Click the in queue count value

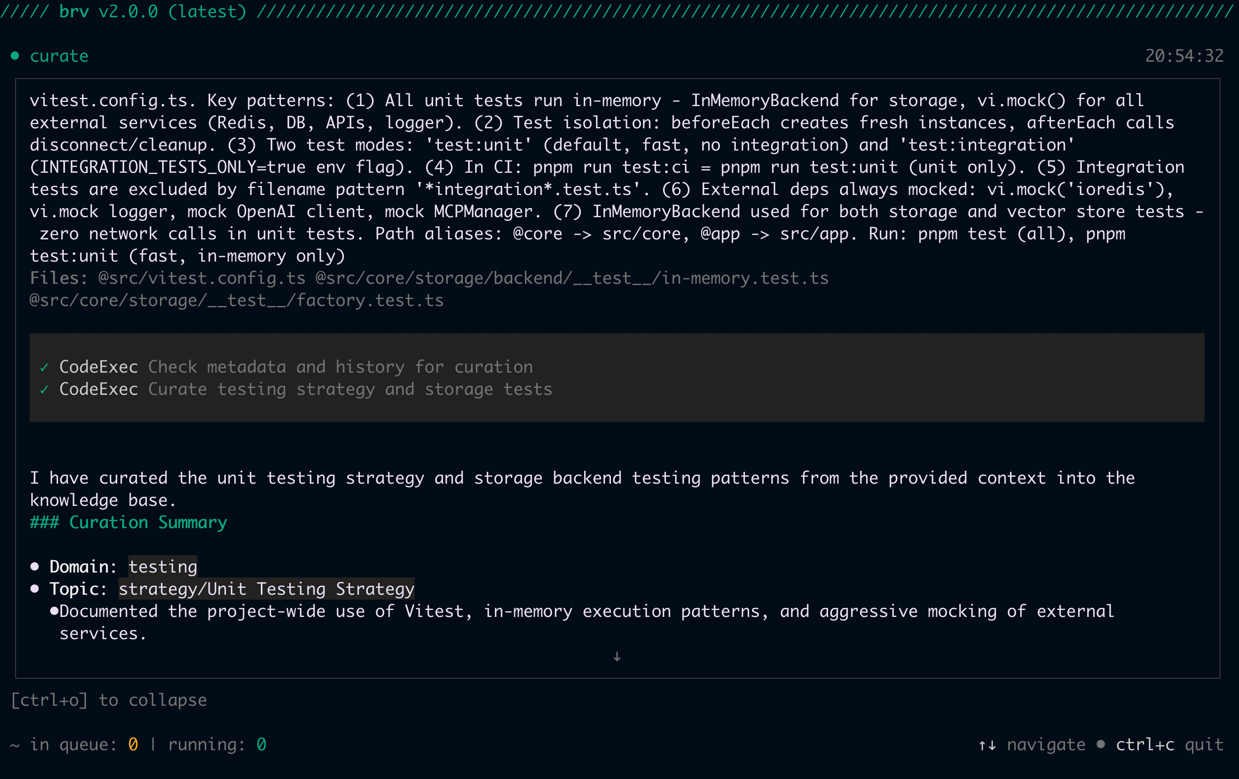pyautogui.click(x=133, y=744)
